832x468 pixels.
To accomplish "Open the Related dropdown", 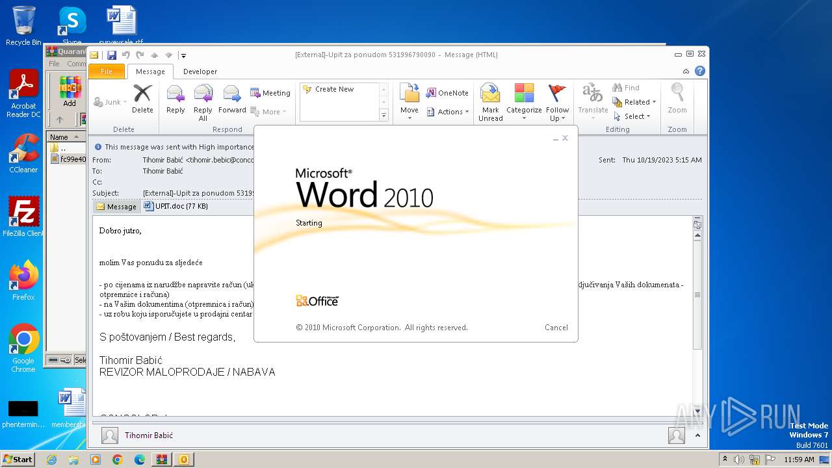I will coord(634,102).
